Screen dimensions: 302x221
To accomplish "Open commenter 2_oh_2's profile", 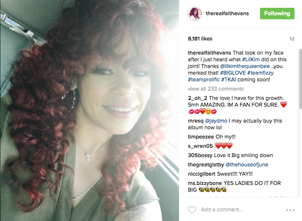I will (198, 98).
